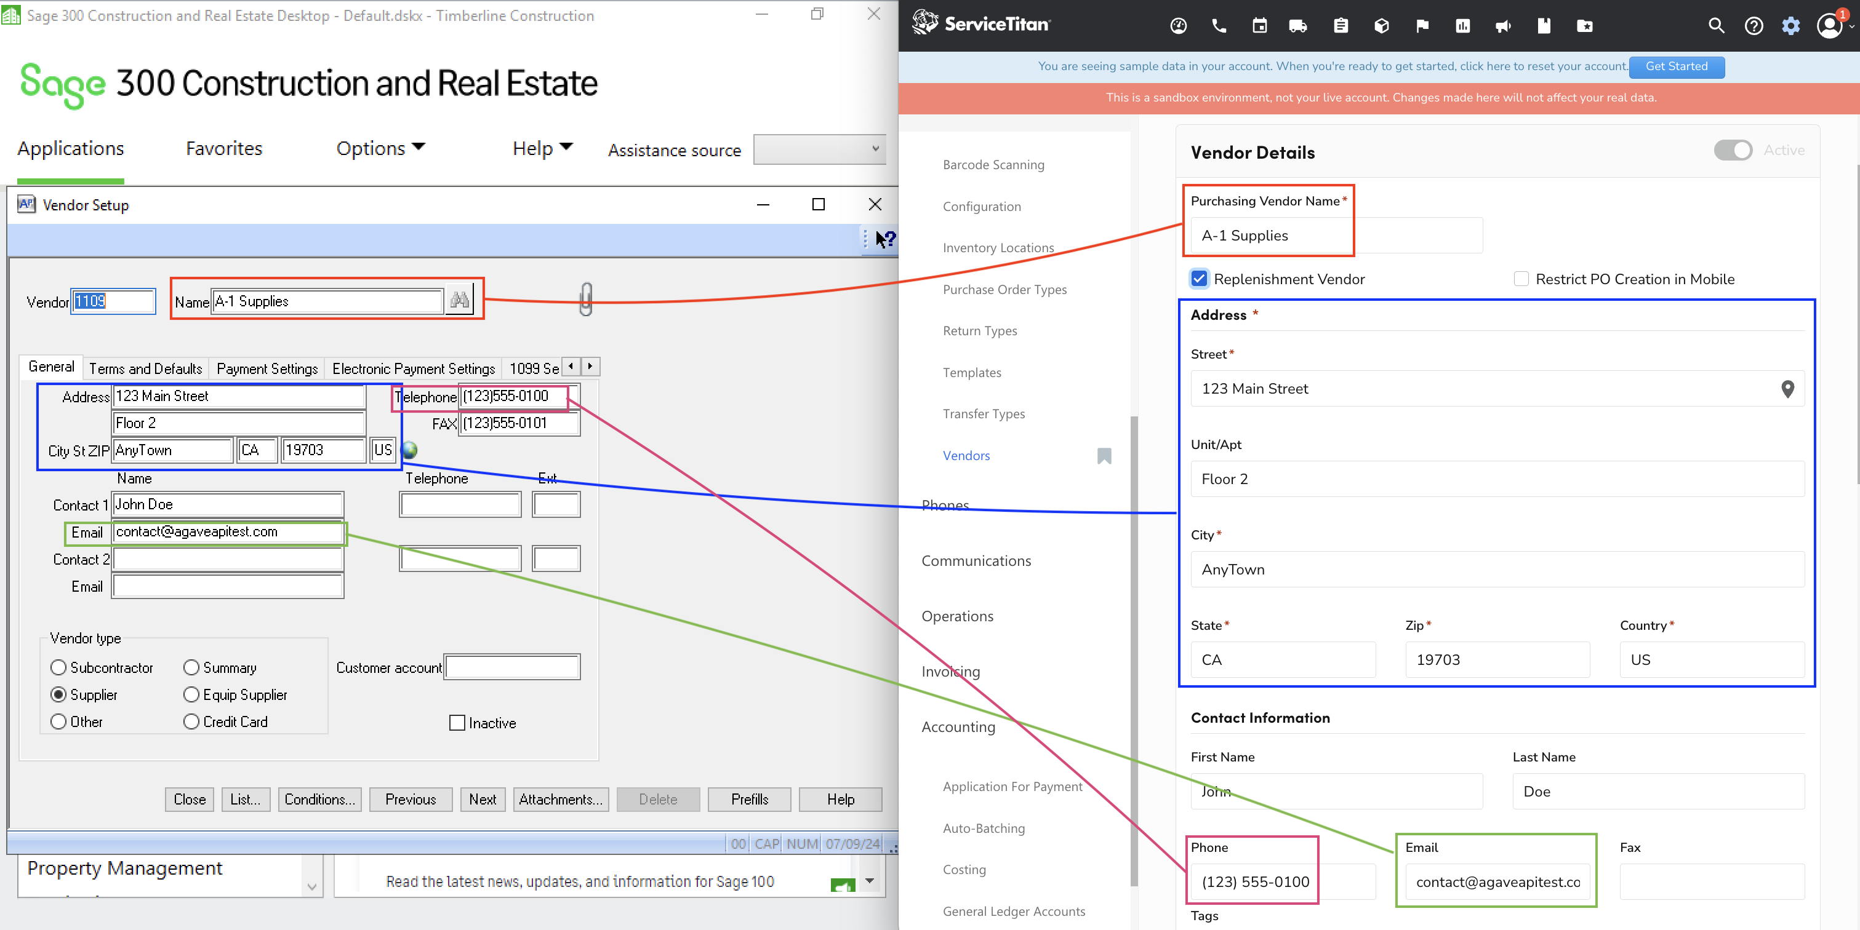Uncheck the Replenishment Vendor checkbox

pyautogui.click(x=1198, y=279)
